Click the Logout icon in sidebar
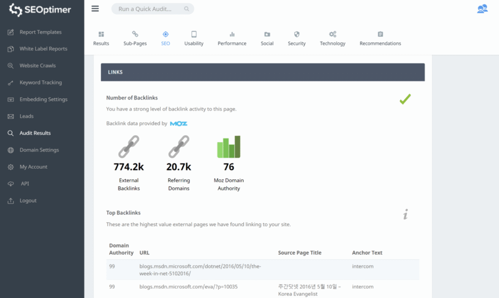 coord(11,200)
